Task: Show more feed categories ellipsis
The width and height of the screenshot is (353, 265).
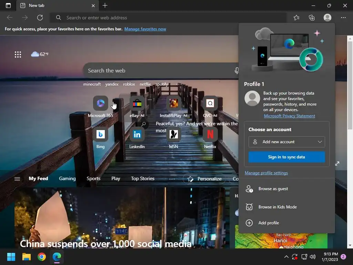Action: pos(172,179)
